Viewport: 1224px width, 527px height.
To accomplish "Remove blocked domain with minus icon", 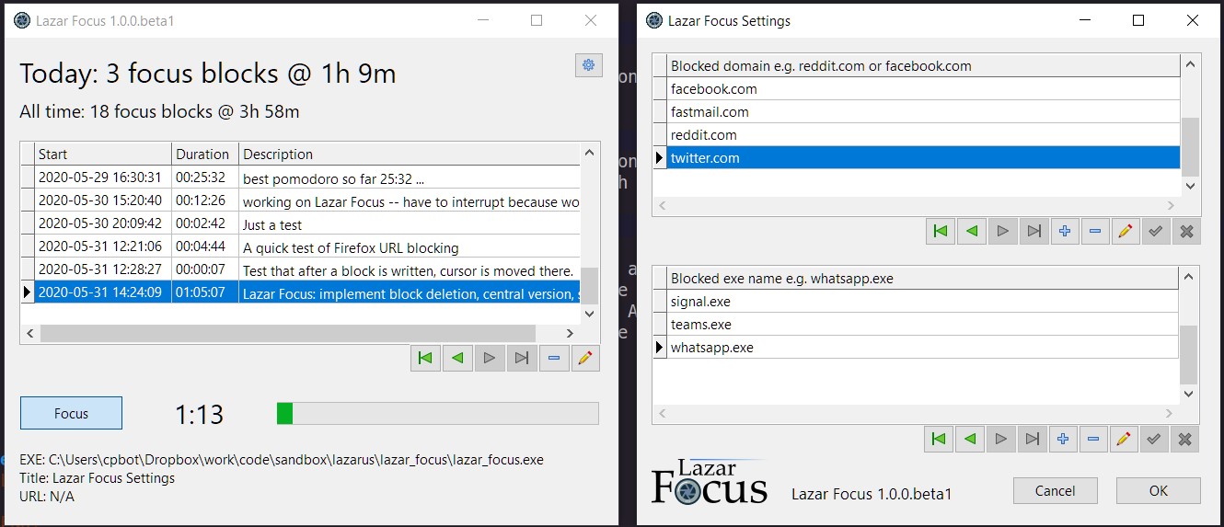I will point(1095,232).
